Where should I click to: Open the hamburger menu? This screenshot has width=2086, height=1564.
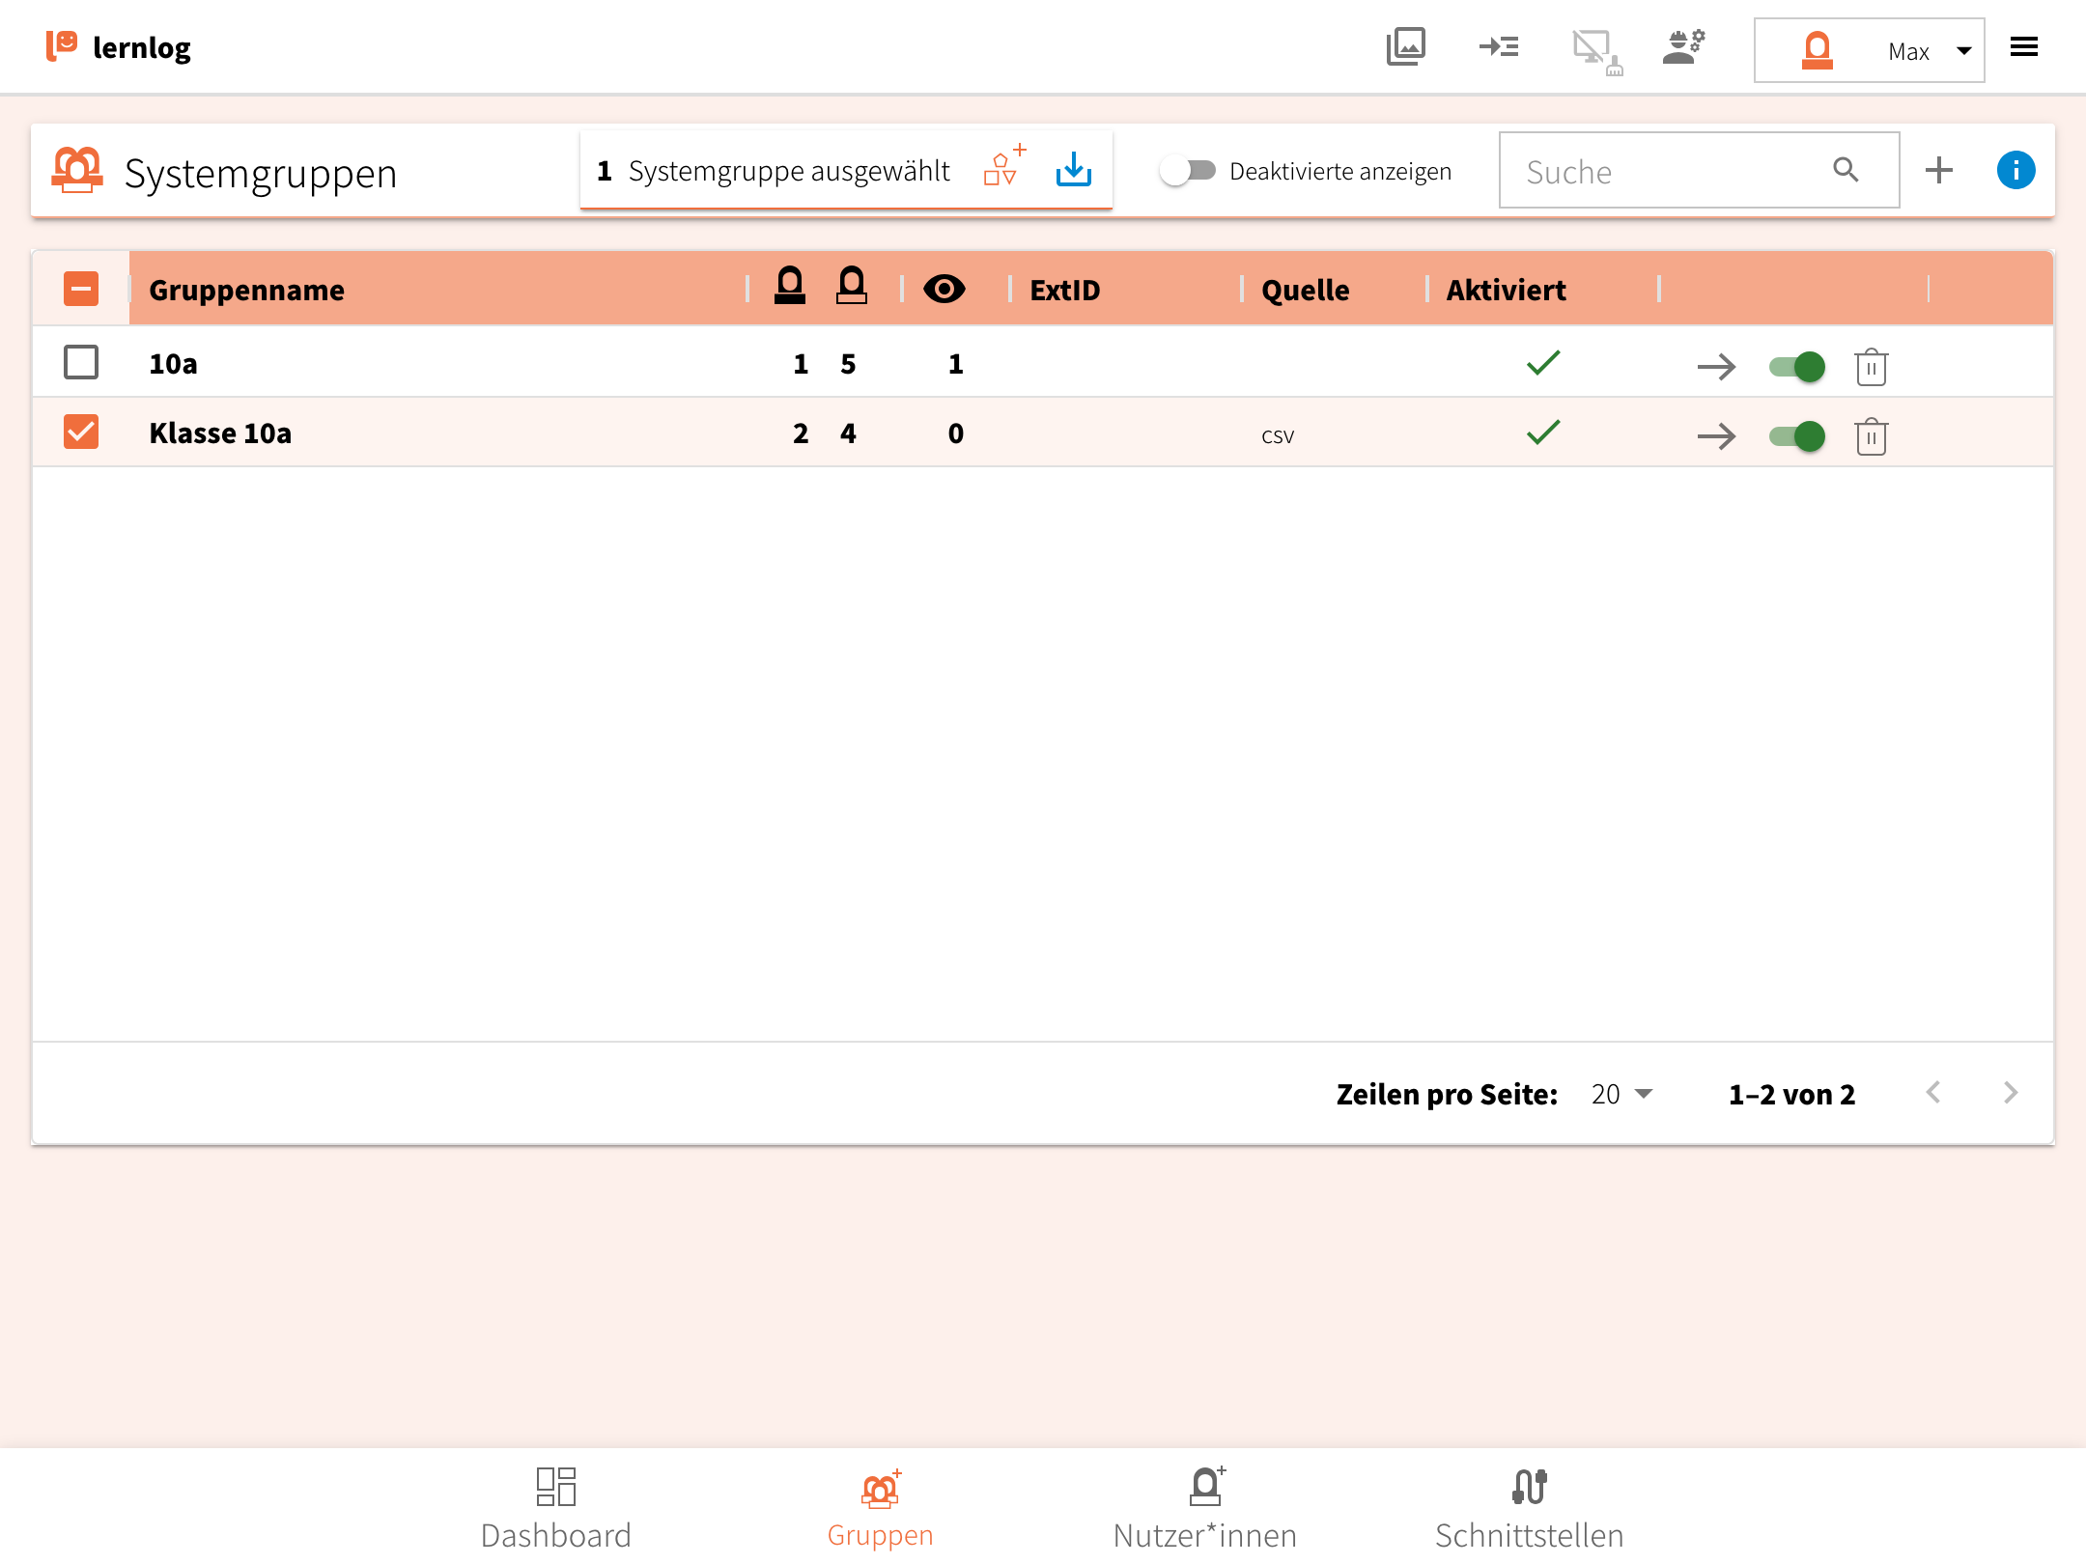(x=2023, y=47)
